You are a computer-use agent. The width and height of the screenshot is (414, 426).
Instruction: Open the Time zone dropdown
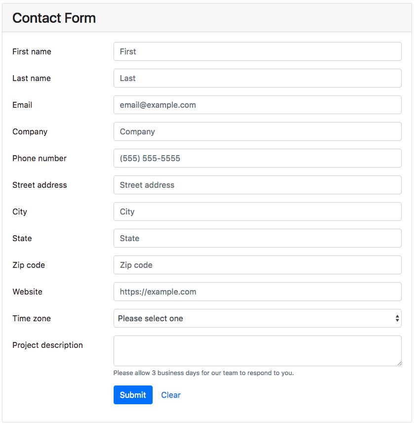point(257,318)
